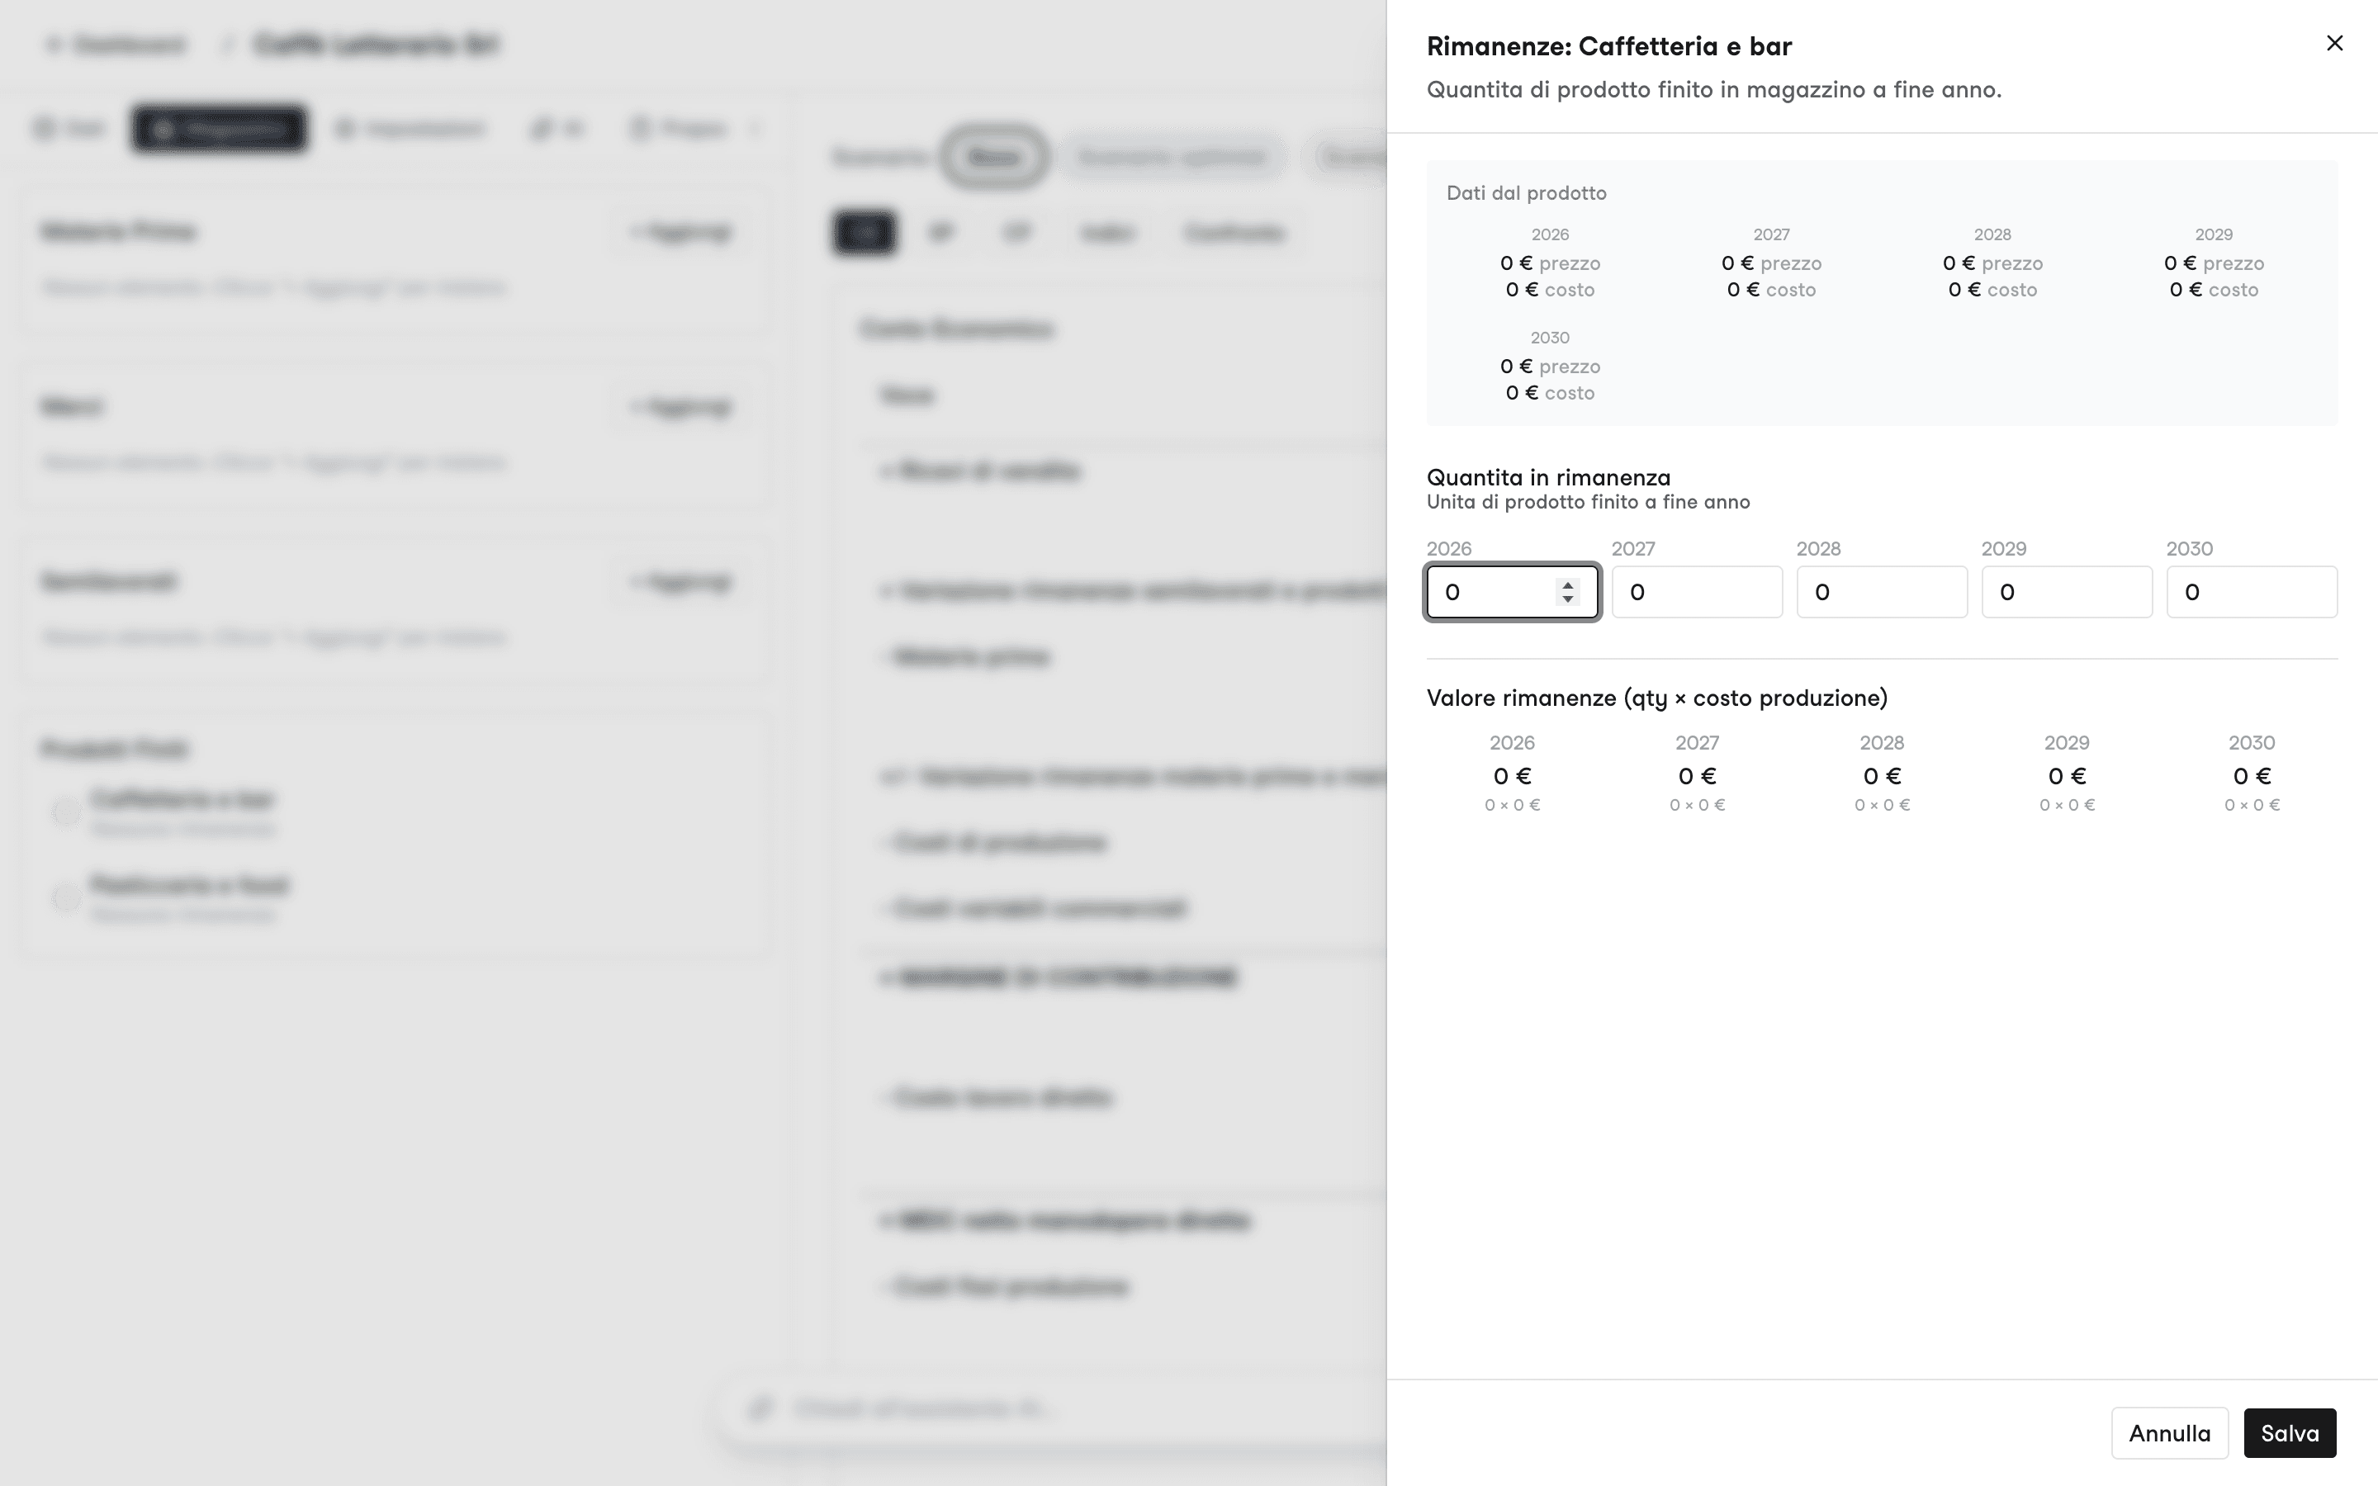This screenshot has width=2378, height=1486.
Task: Activate the 2030 quantity input field
Action: pos(2251,592)
